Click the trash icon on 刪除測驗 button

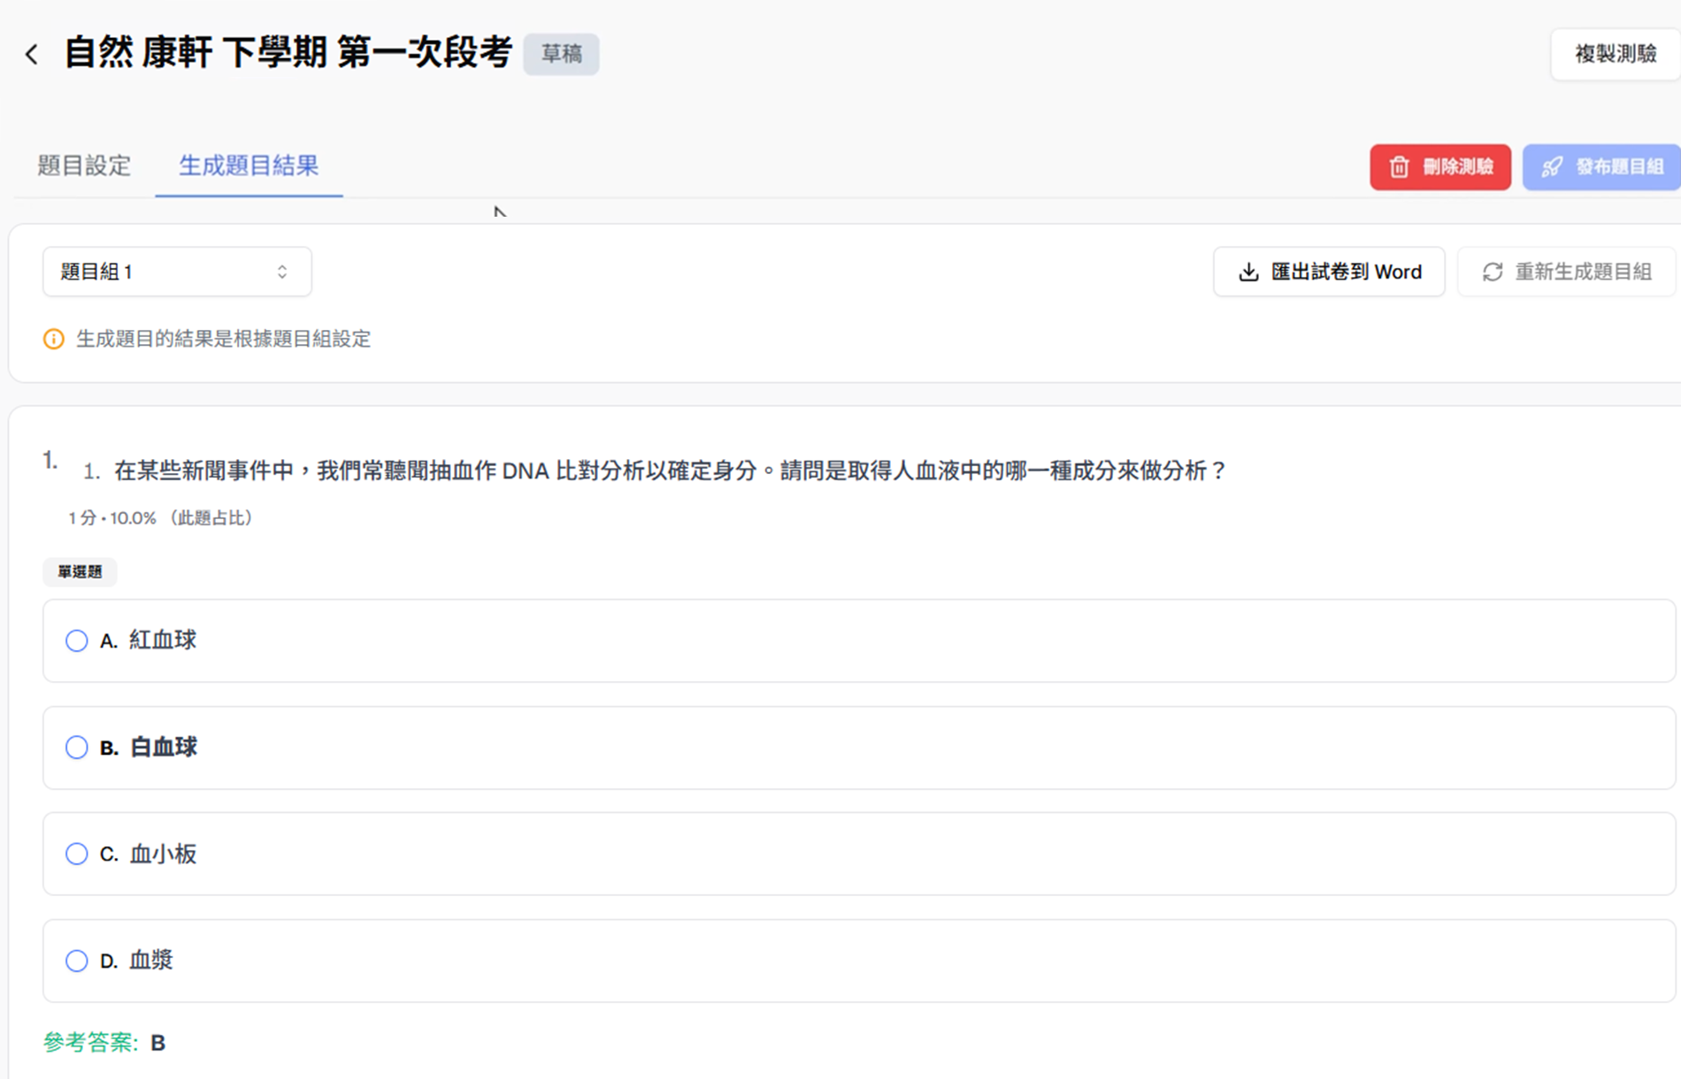1399,167
